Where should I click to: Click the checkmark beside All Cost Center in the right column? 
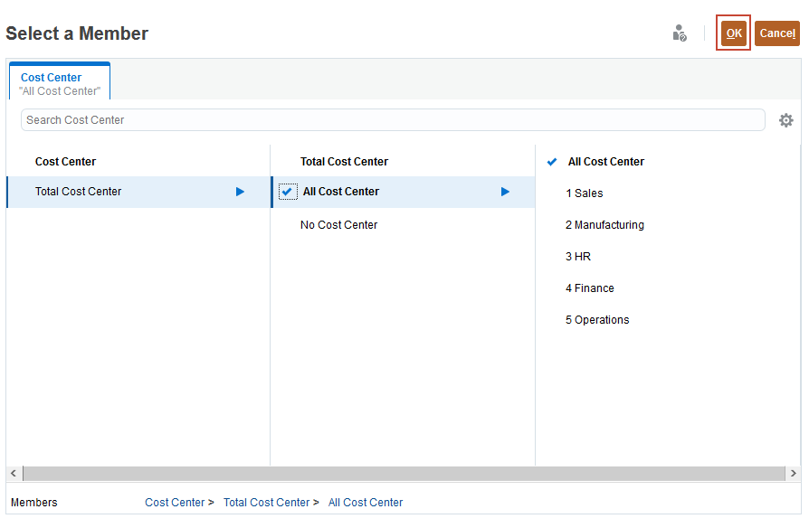tap(552, 163)
